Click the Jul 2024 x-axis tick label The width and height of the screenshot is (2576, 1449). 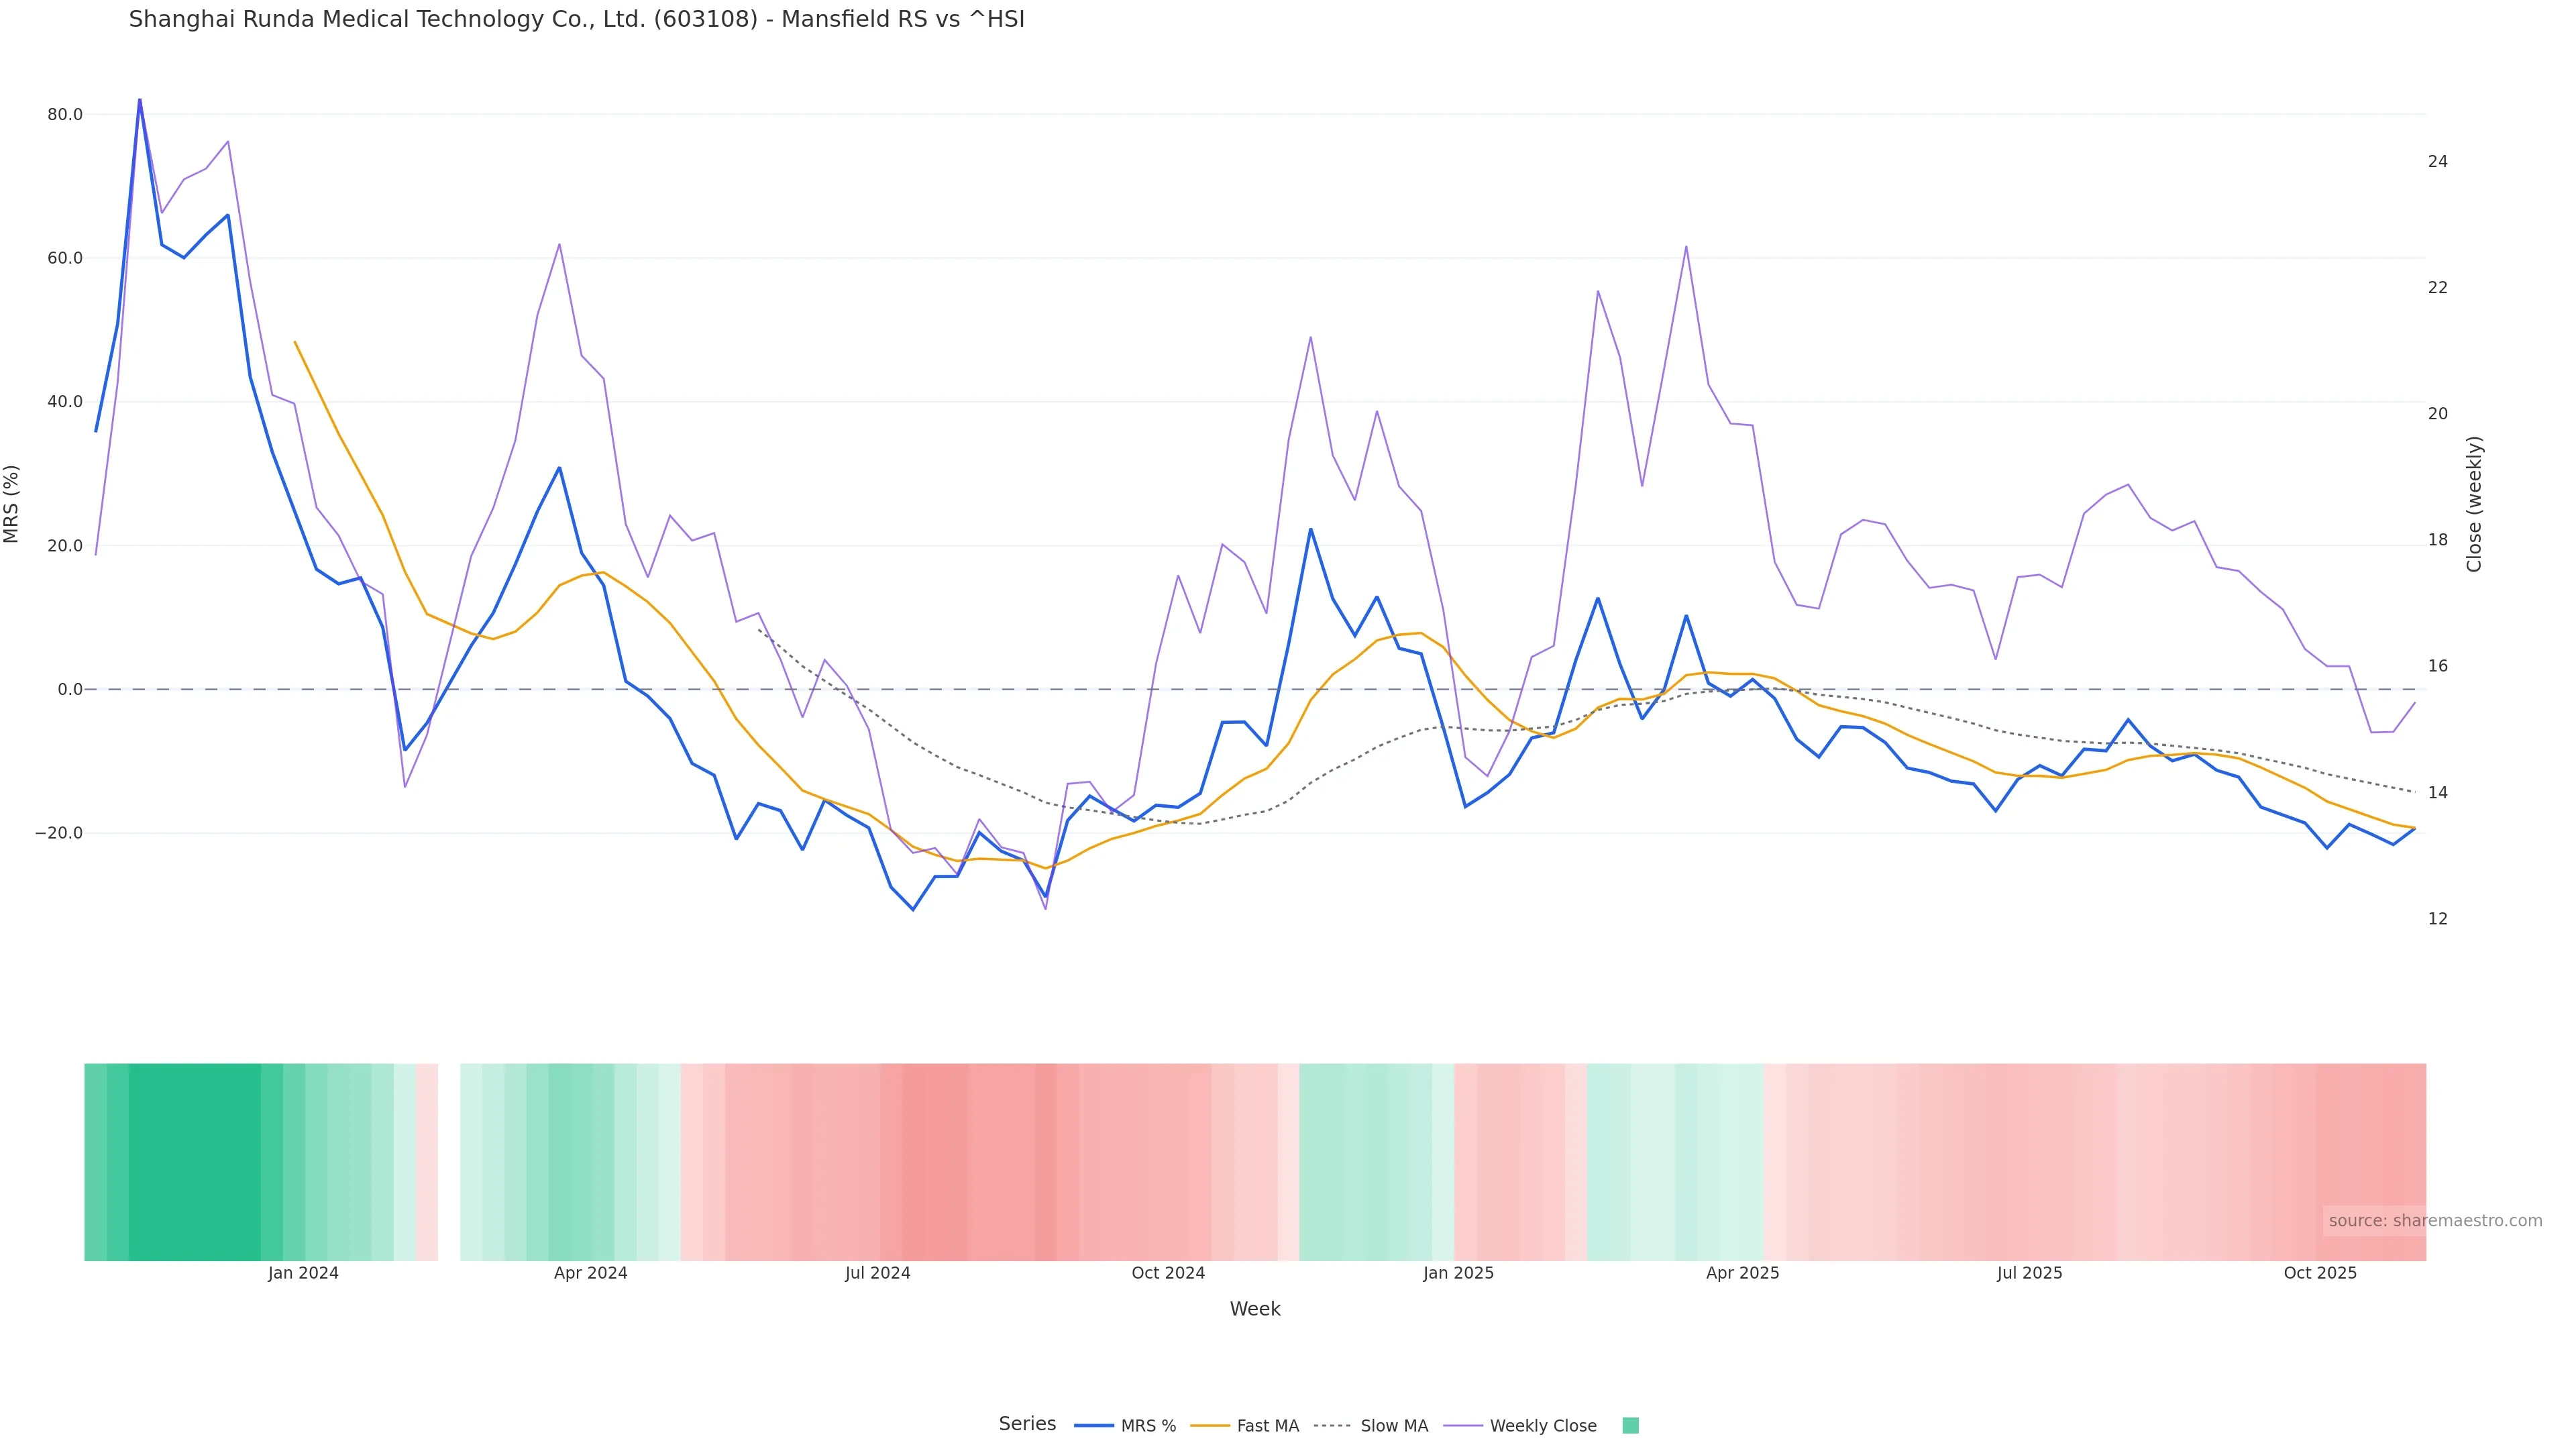(x=877, y=1273)
